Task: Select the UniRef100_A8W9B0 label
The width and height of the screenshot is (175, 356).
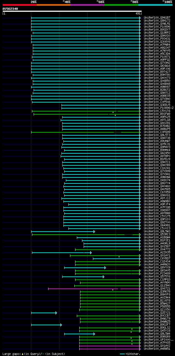Action: (157, 201)
